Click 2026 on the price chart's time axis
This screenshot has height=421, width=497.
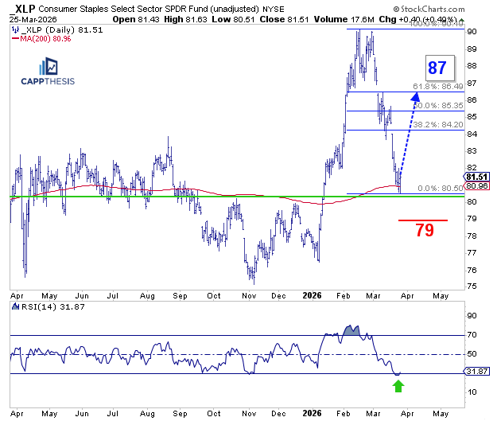(312, 296)
